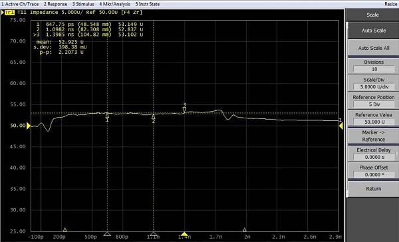Edit the Divisions value field
This screenshot has width=399, height=242.
point(374,69)
